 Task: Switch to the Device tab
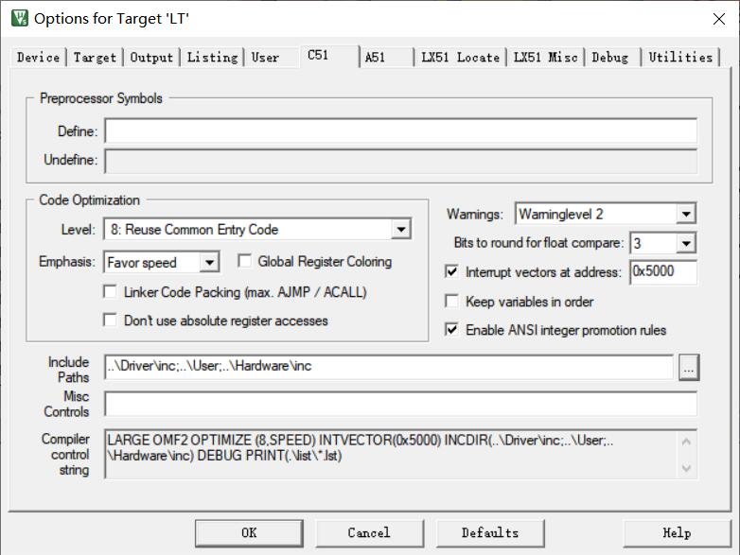pos(38,58)
